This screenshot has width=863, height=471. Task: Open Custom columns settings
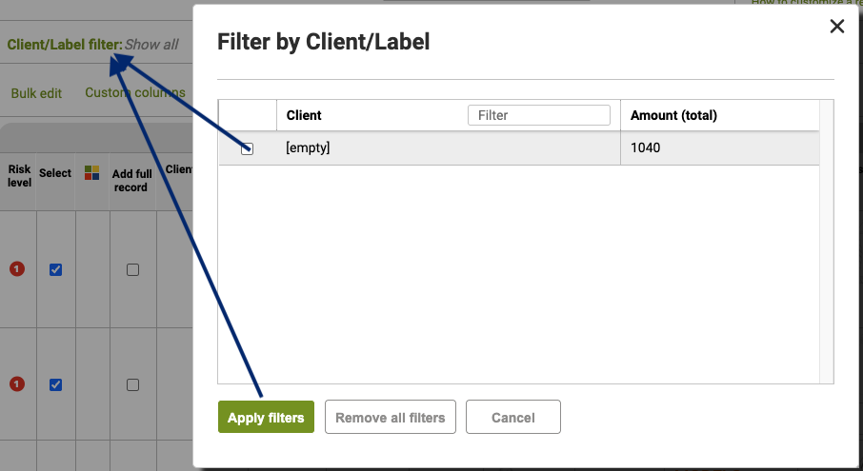pyautogui.click(x=135, y=92)
